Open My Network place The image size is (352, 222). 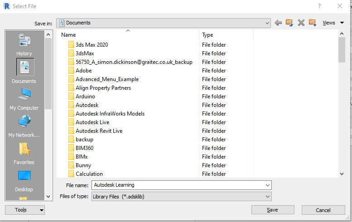point(24,125)
